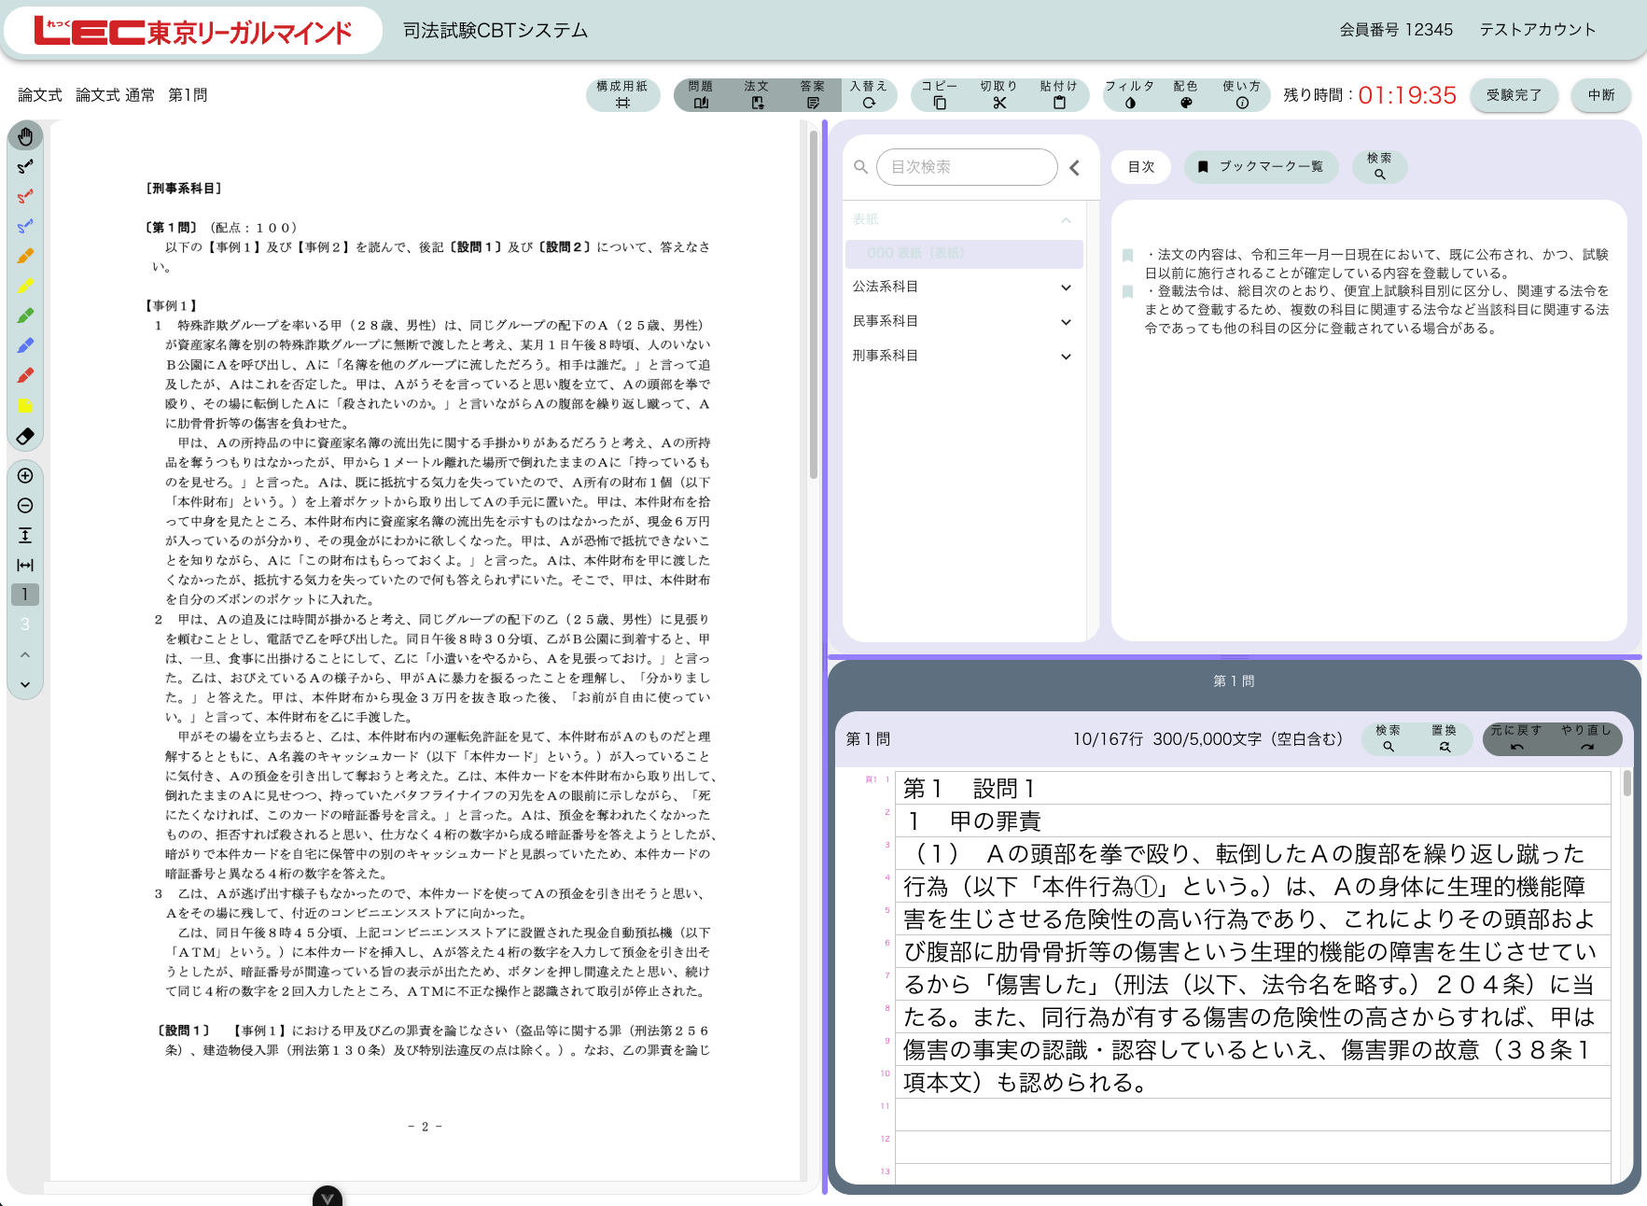Switch to the 目次 tab
Image resolution: width=1647 pixels, height=1206 pixels.
click(1141, 167)
